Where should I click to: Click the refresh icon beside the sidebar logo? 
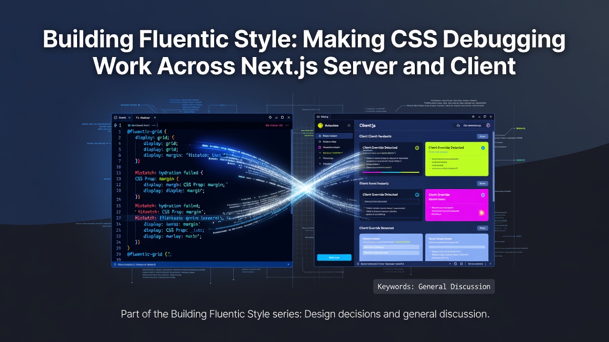[349, 125]
